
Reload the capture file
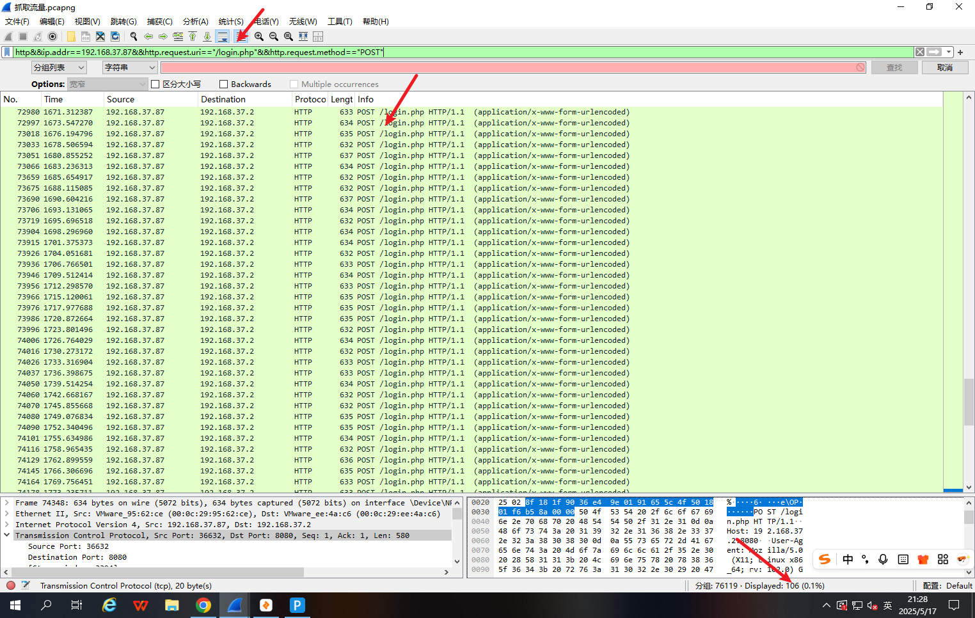click(115, 36)
